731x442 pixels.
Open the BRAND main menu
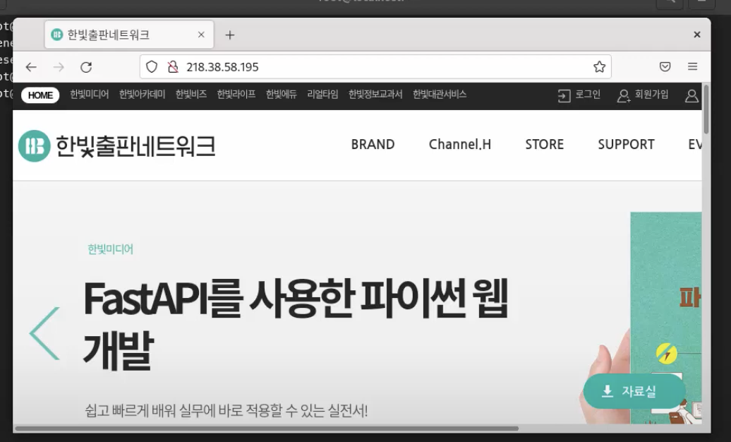pyautogui.click(x=373, y=145)
